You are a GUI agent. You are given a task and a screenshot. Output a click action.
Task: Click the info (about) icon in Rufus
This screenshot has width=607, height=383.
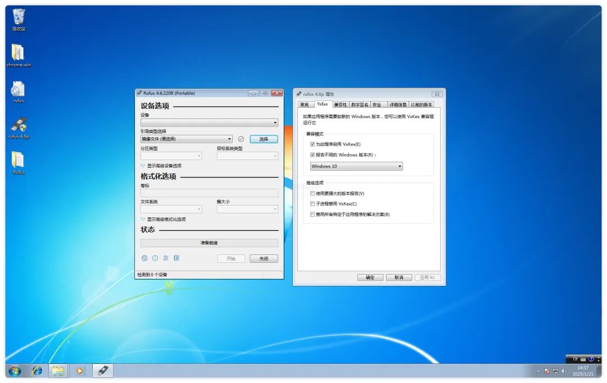[x=155, y=257]
